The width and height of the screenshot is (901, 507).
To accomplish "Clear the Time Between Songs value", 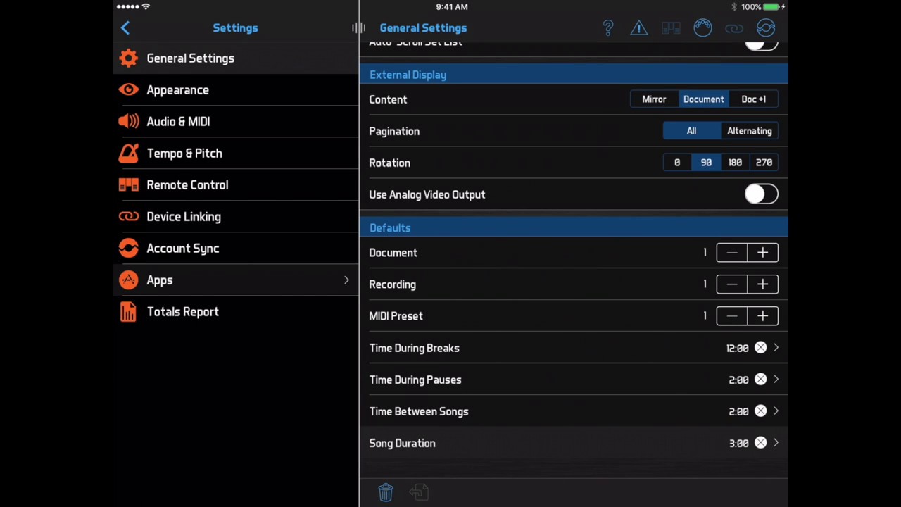I will coord(761,411).
